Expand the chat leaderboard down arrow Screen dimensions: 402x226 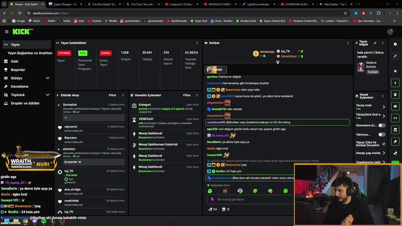click(x=278, y=62)
